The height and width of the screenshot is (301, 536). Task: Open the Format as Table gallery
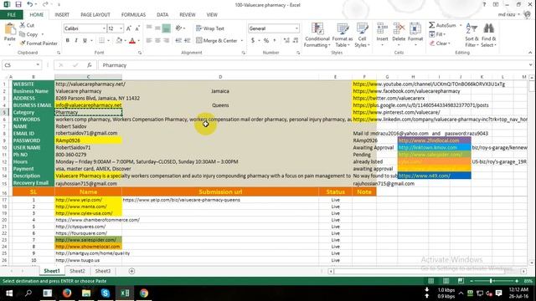[343, 35]
